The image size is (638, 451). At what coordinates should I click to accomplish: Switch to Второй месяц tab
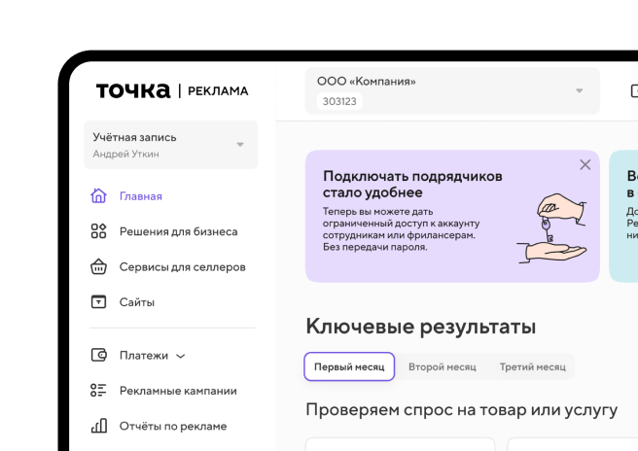(443, 366)
